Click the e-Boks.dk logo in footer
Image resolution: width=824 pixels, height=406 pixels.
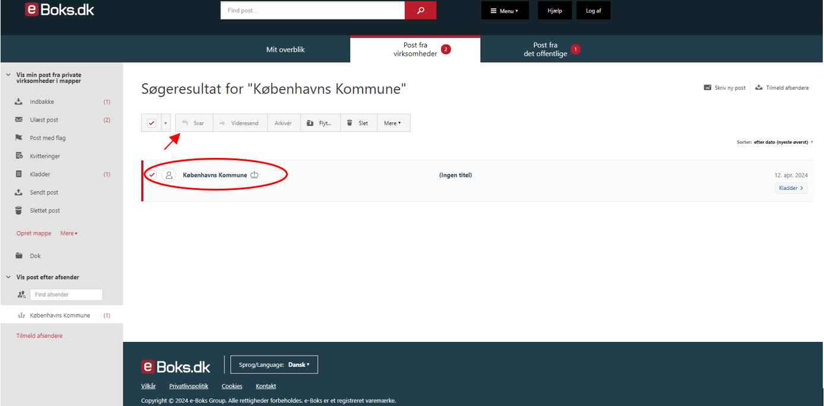(x=176, y=366)
